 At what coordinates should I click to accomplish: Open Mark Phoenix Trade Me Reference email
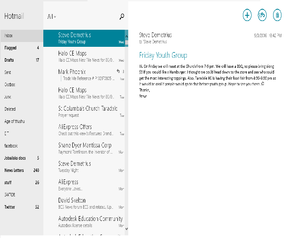(84, 75)
